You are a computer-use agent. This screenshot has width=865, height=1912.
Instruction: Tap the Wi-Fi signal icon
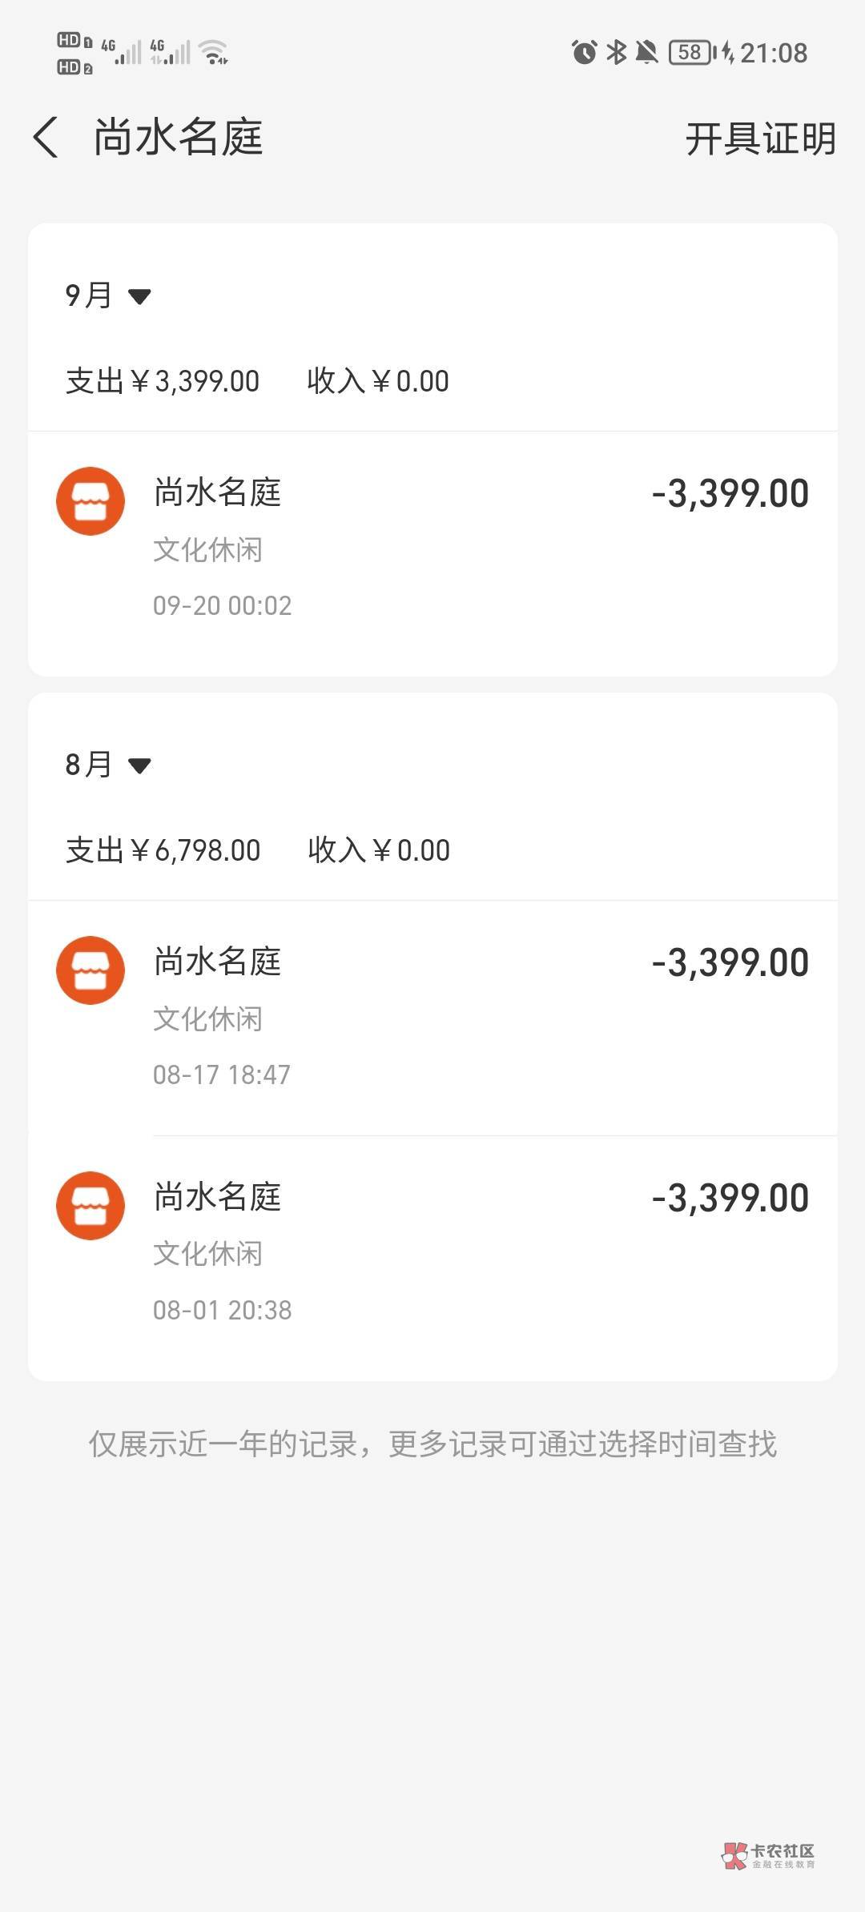[214, 53]
